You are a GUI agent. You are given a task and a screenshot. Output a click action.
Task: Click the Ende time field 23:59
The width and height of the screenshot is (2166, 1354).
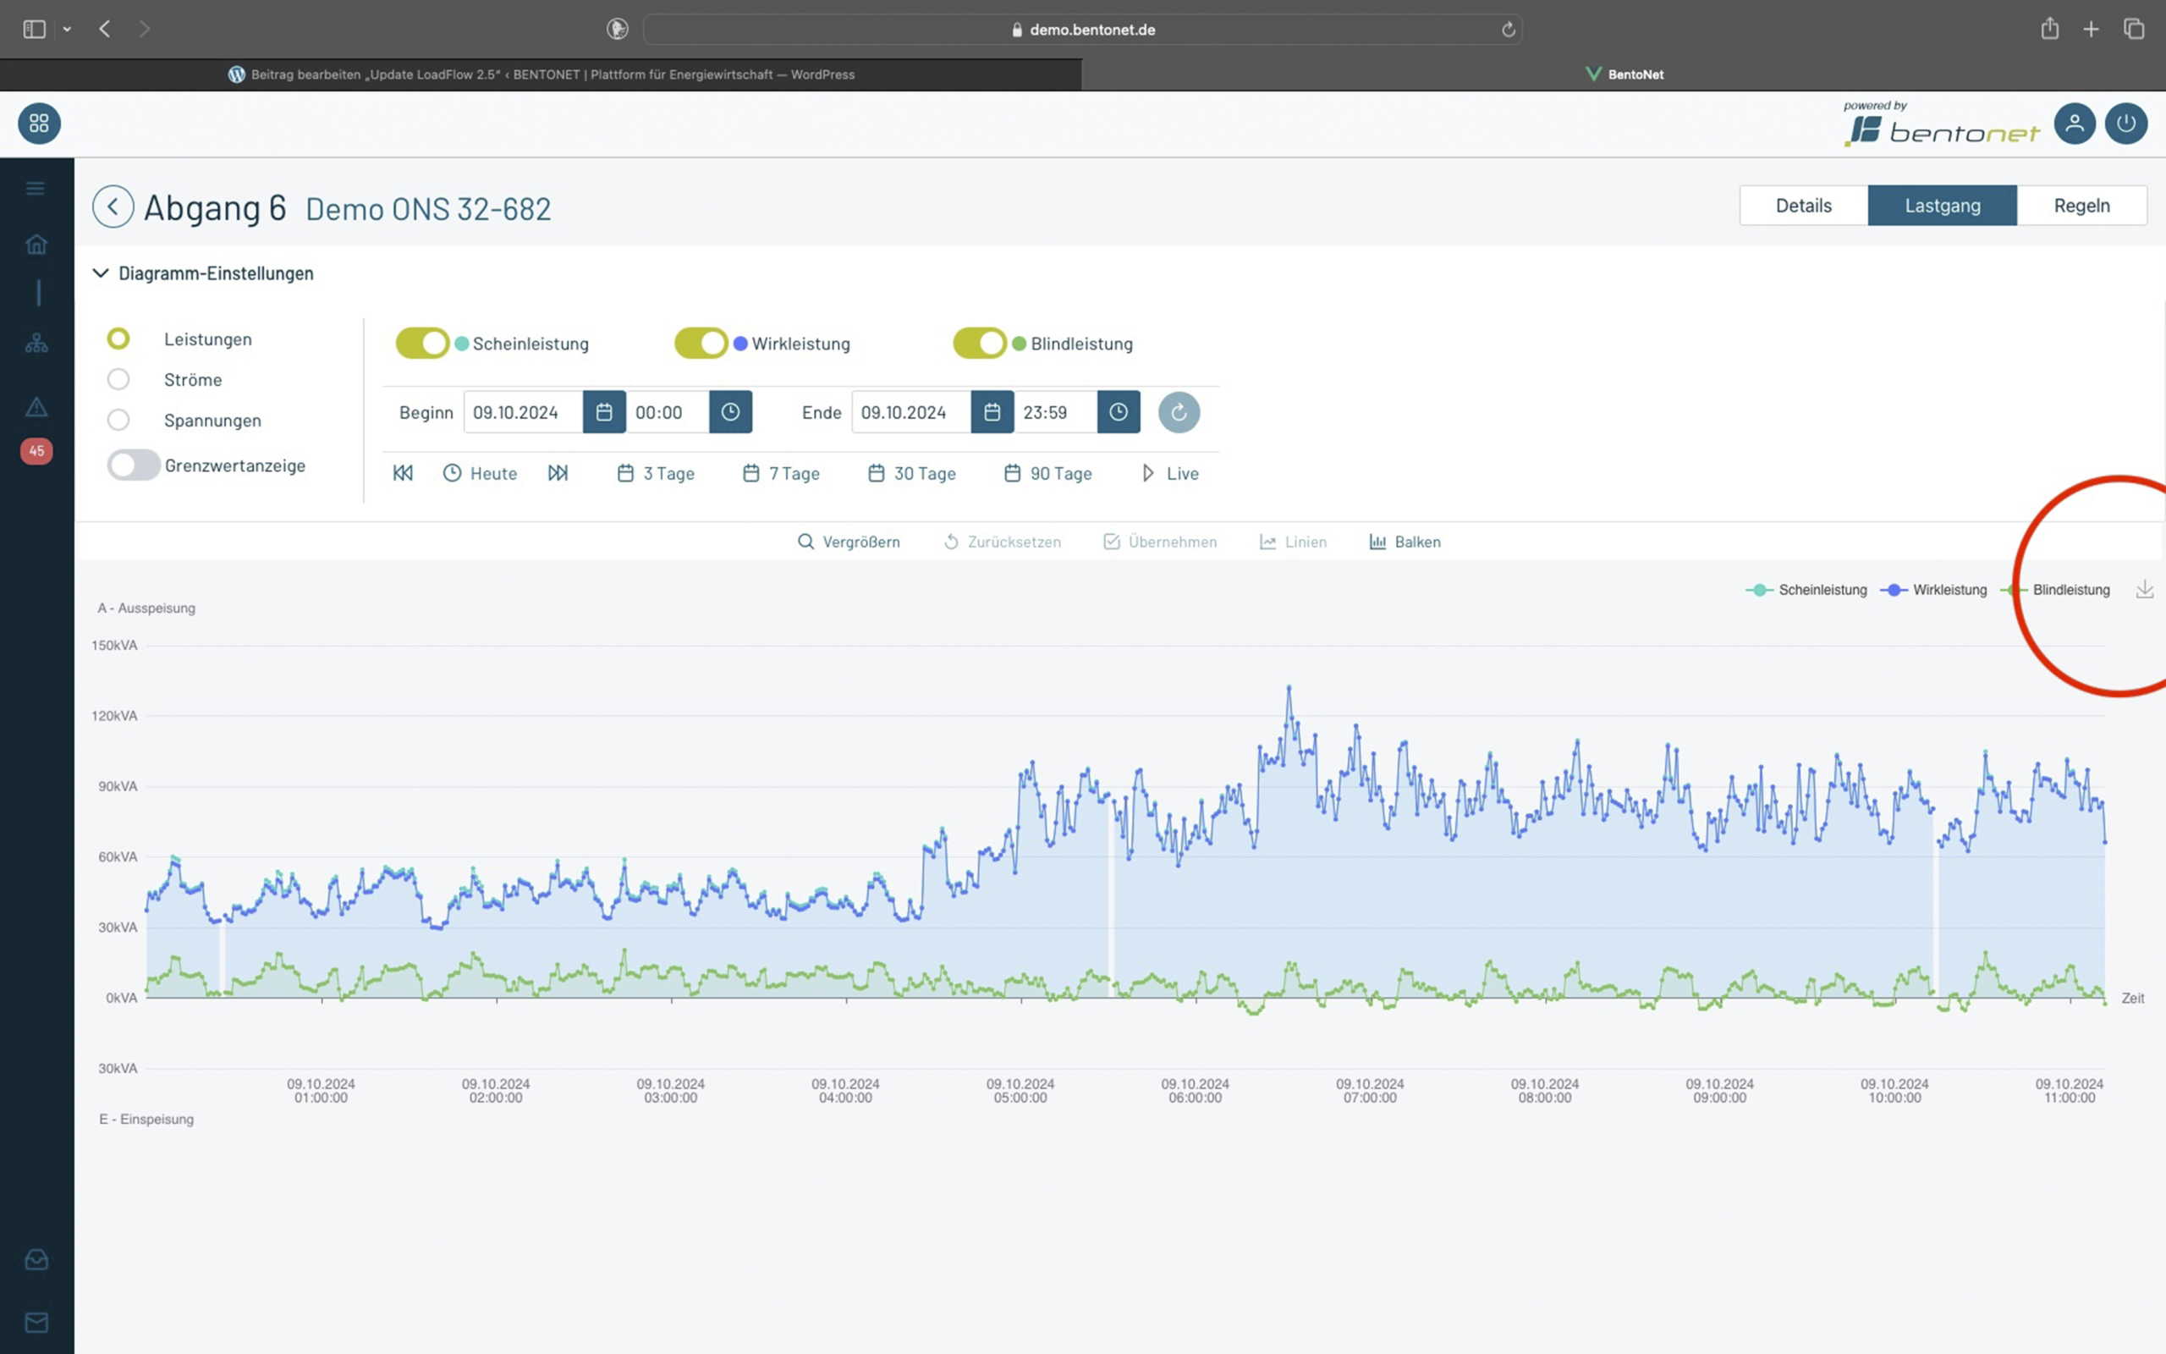click(1056, 412)
